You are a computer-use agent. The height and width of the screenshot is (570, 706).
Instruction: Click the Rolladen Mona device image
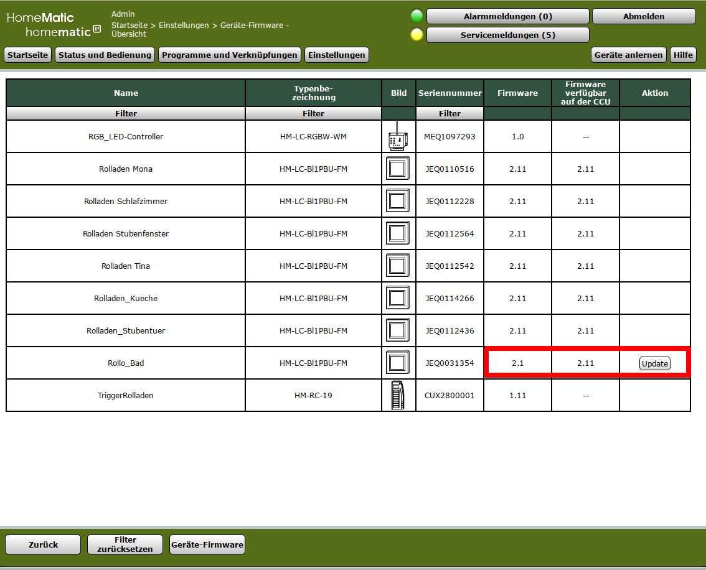tap(398, 169)
